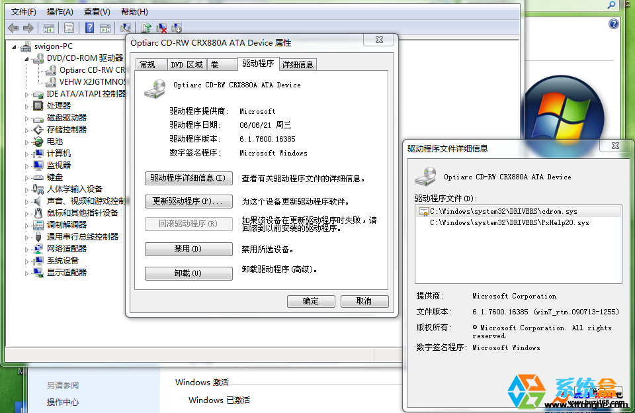Viewport: 635px width, 413px height.
Task: Click the 网络适配器 network adapter icon
Action: (38, 249)
